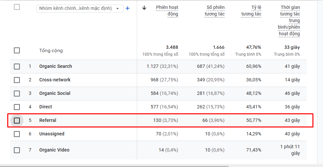Select the Organic Search row checkbox
The image size is (323, 167).
[x=17, y=67]
